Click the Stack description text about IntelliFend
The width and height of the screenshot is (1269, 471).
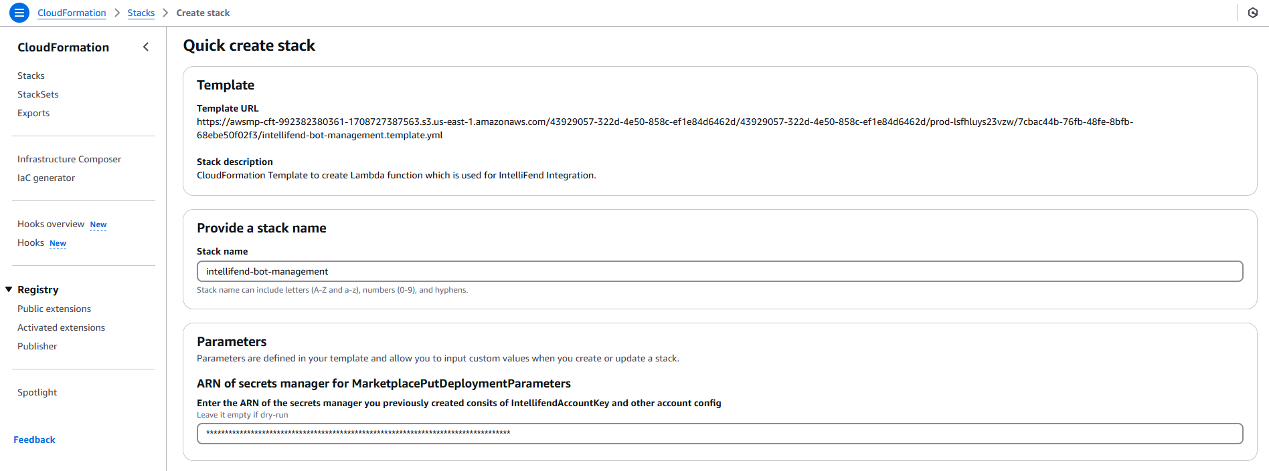[x=396, y=175]
